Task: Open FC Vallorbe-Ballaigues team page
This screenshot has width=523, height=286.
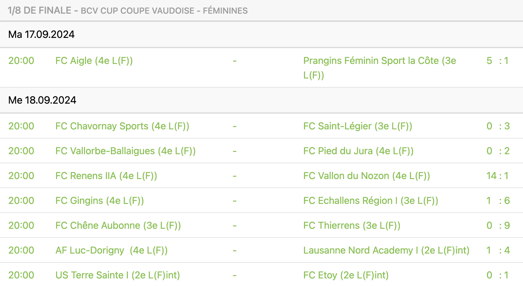Action: click(x=126, y=151)
